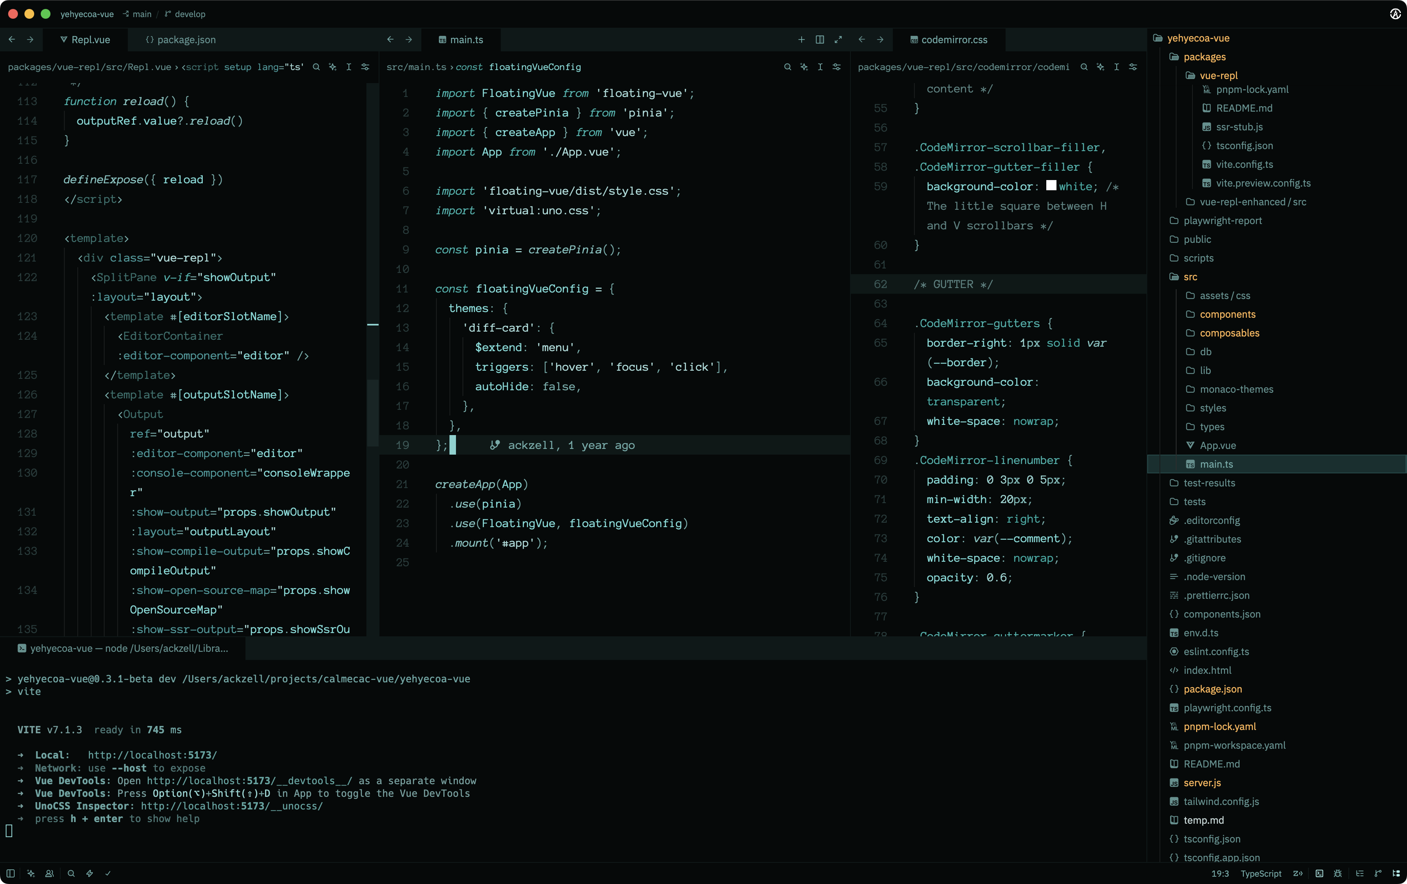Screen dimensions: 1407x884
Task: Zoom the main.ts pane to full size
Action: click(x=838, y=39)
